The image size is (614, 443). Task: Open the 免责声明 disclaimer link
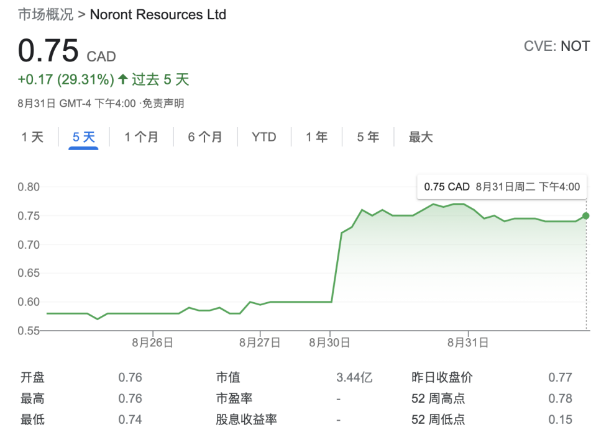[163, 104]
